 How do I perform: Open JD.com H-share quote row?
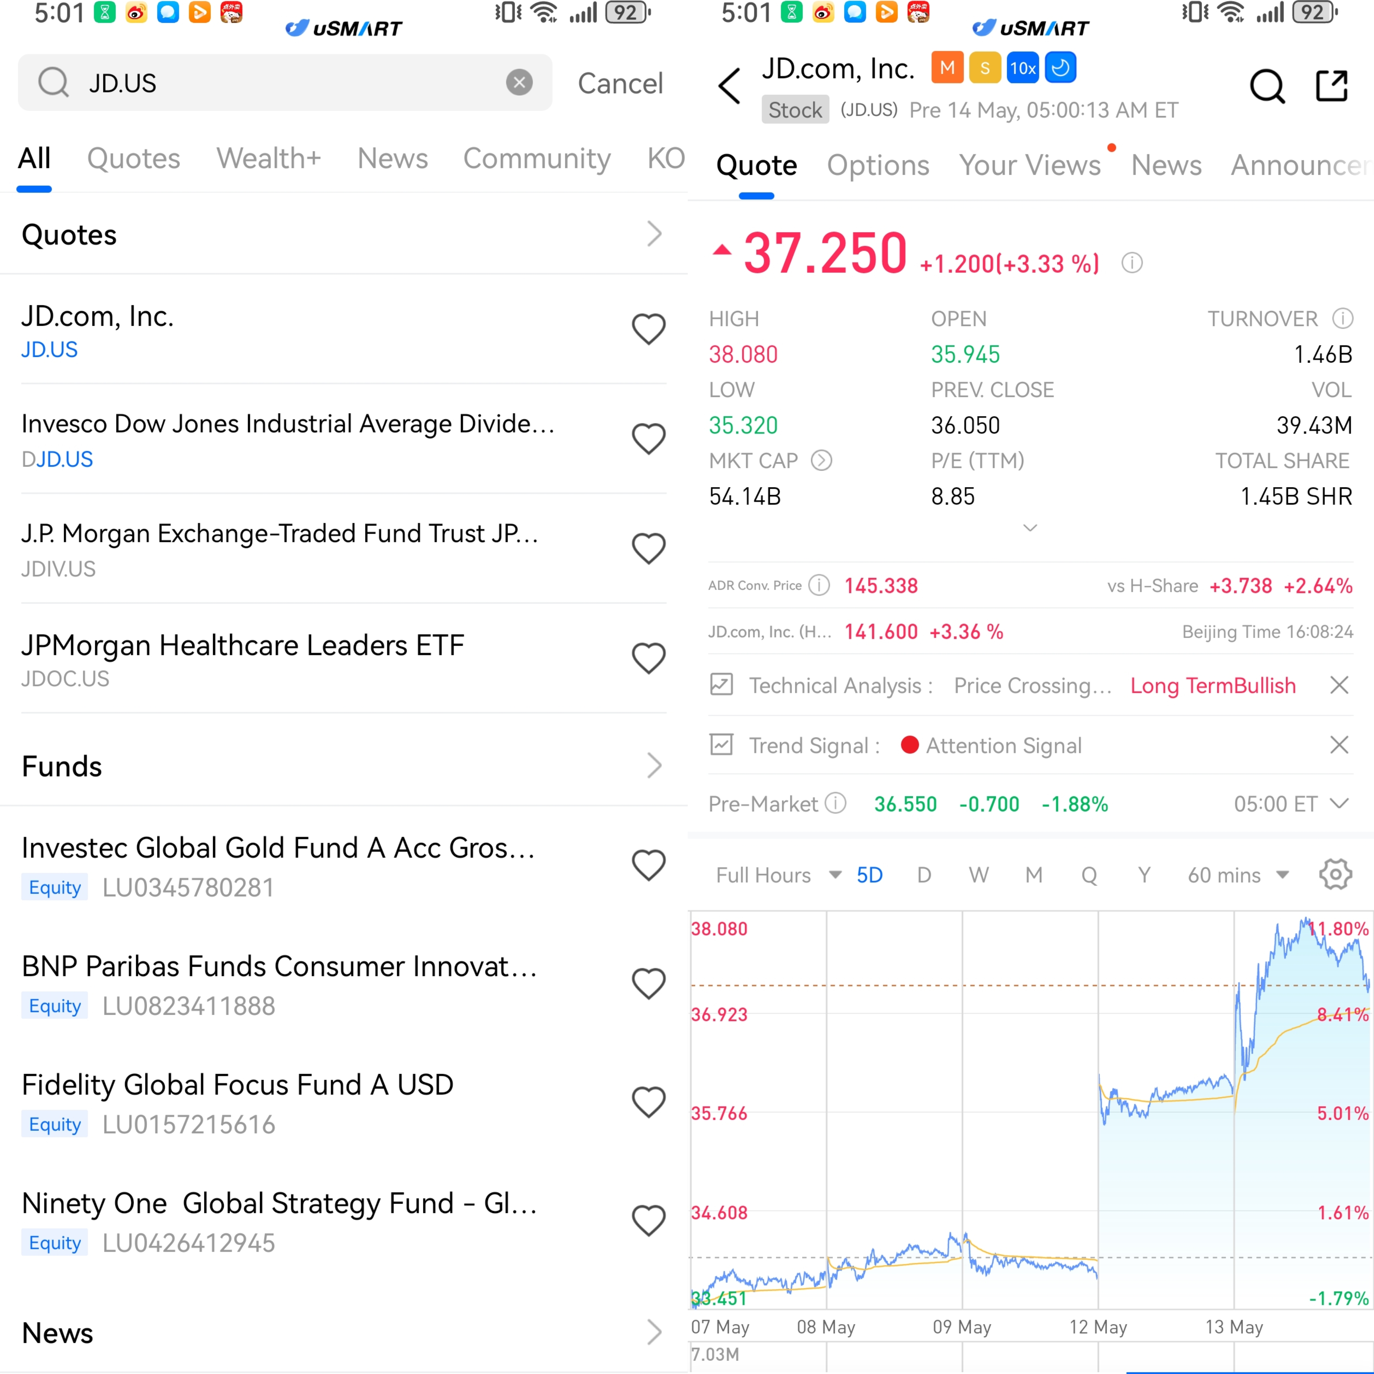(1030, 632)
